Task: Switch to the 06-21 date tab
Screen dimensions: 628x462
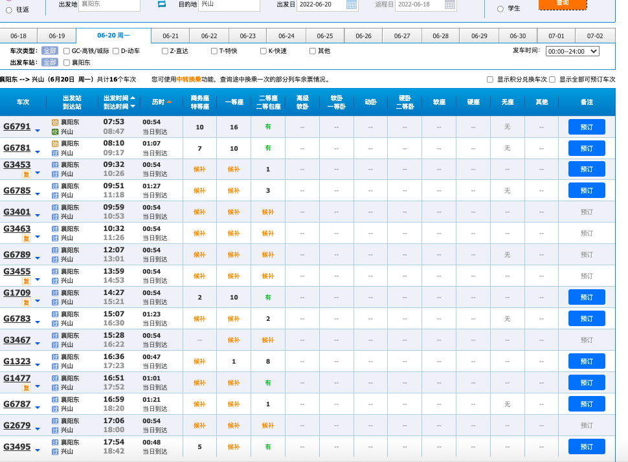Action: (171, 36)
